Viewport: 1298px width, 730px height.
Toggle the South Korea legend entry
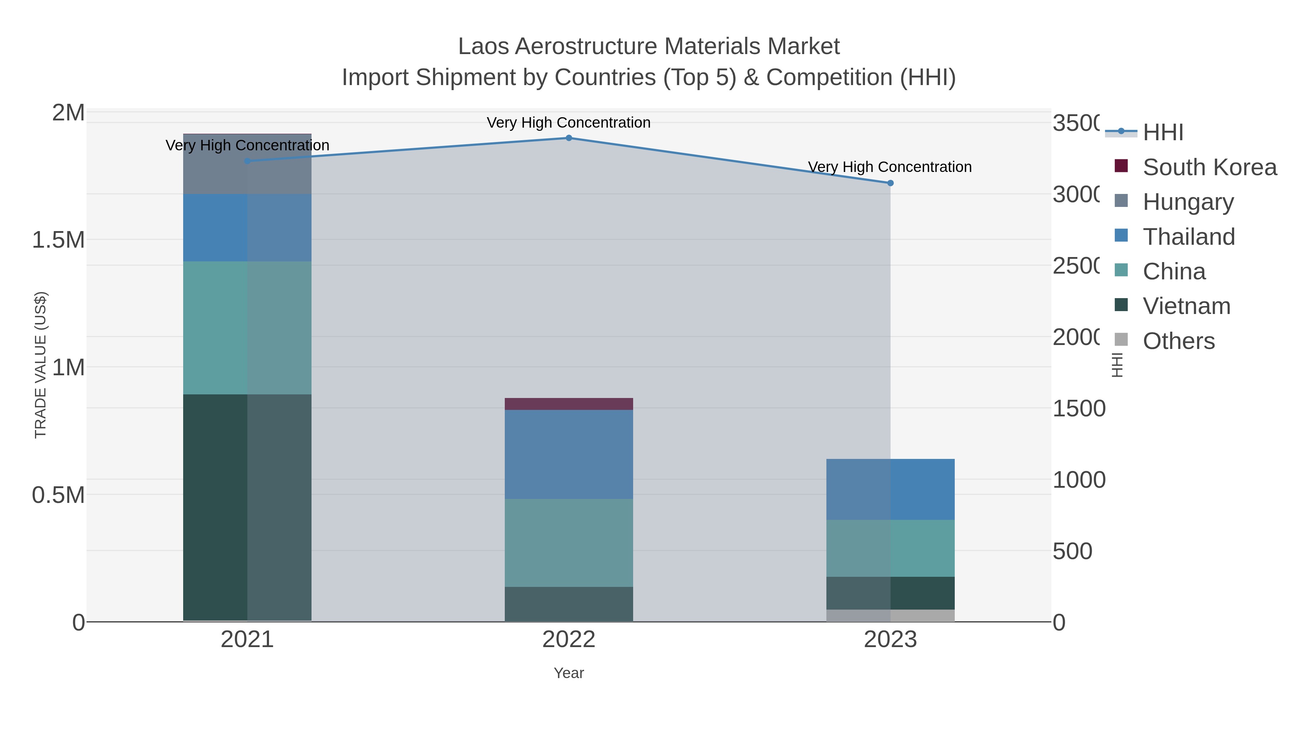[x=1196, y=167]
